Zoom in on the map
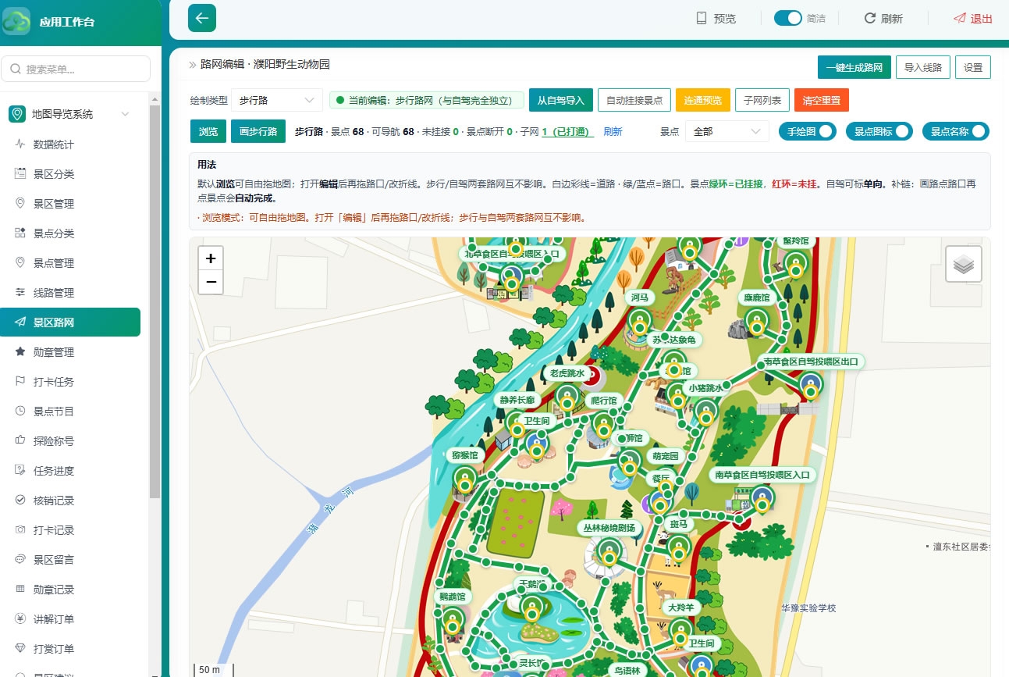 point(211,258)
